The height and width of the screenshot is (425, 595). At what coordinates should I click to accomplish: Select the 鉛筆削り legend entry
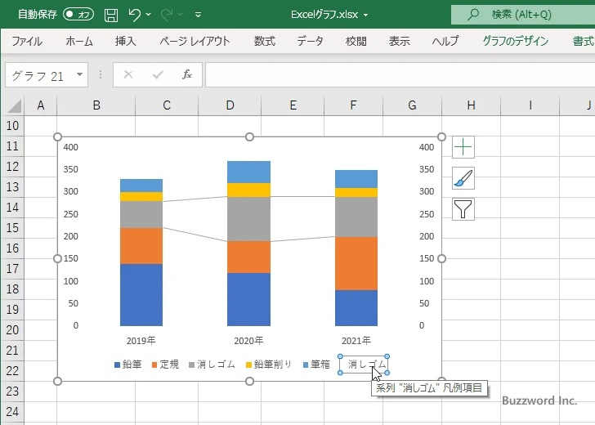pos(269,365)
